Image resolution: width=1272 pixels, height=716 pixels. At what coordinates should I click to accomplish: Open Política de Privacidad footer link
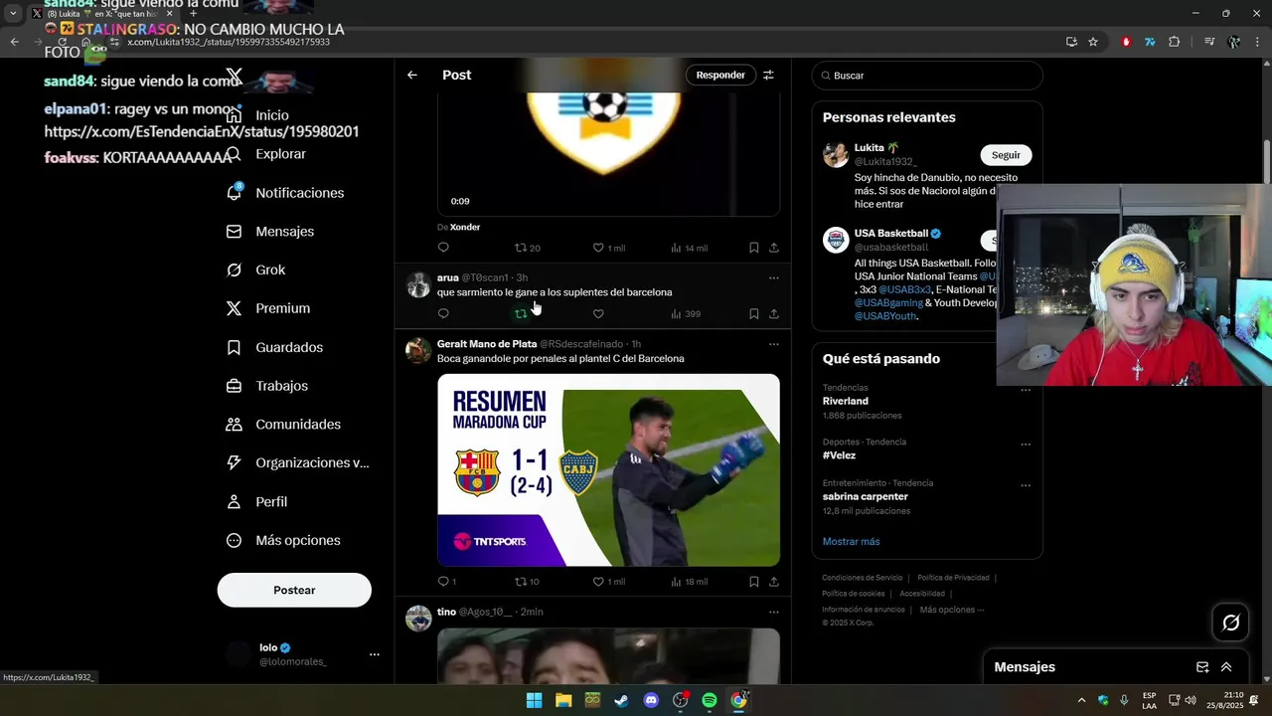(x=953, y=578)
